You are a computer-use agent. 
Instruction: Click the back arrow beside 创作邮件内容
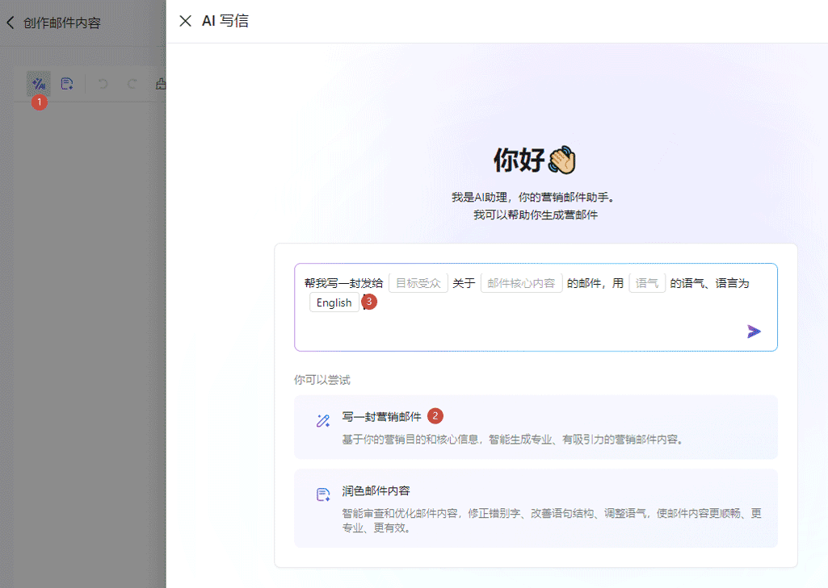[10, 23]
